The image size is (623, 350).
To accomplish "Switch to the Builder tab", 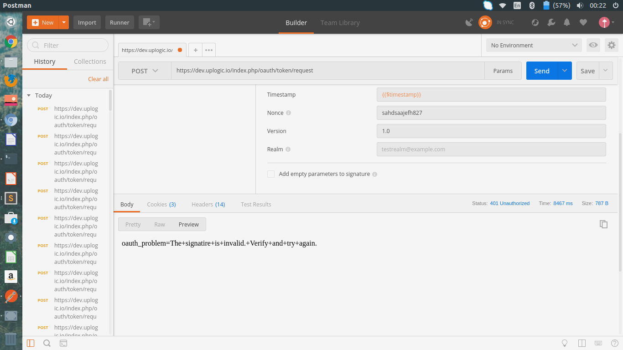I will click(296, 23).
